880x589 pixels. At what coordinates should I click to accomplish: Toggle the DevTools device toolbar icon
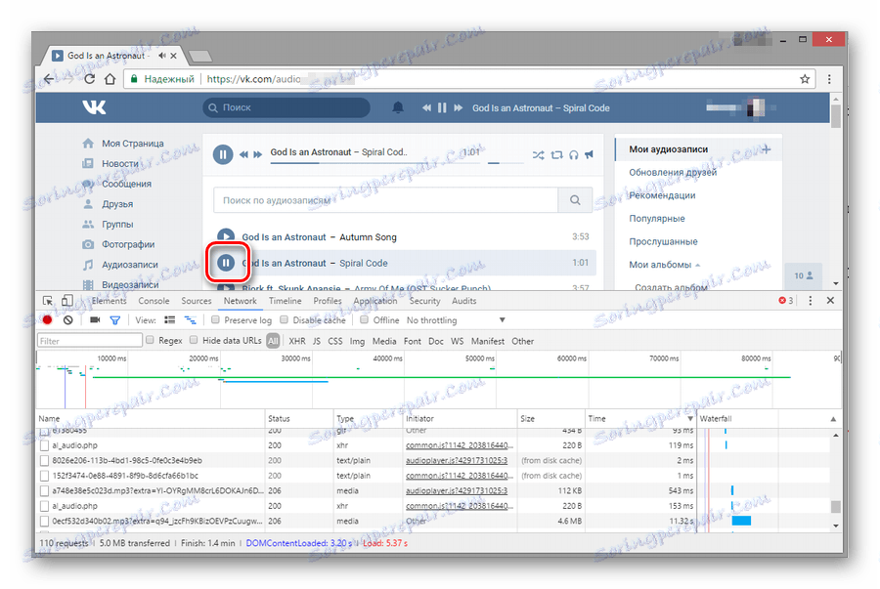click(x=66, y=301)
